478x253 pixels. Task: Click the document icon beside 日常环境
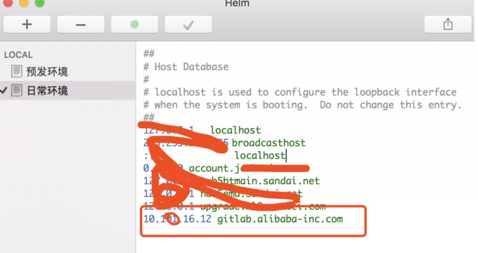[x=16, y=91]
